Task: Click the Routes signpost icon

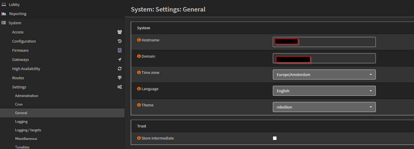Action: pyautogui.click(x=120, y=78)
